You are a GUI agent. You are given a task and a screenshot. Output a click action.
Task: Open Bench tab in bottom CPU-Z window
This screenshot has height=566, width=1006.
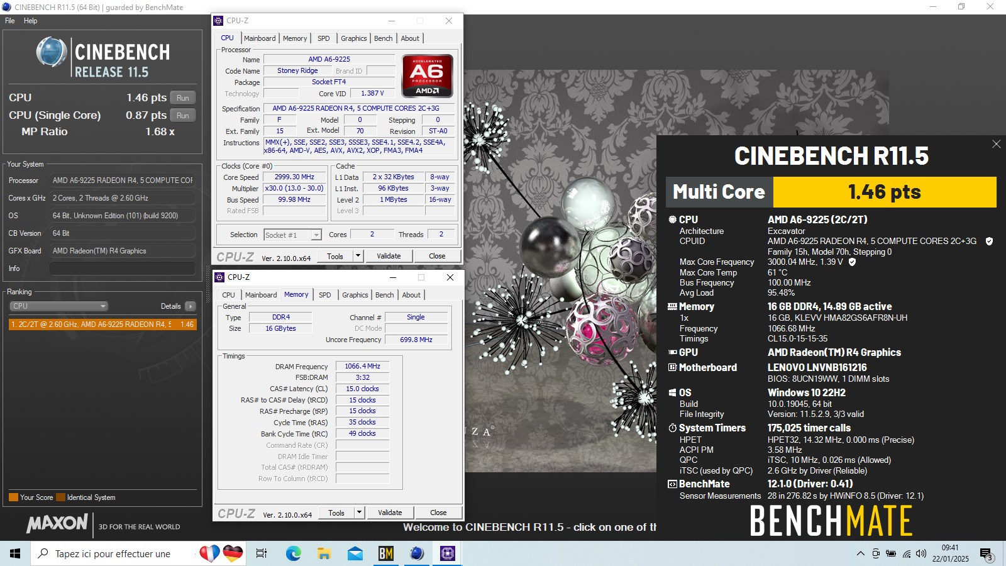coord(385,295)
